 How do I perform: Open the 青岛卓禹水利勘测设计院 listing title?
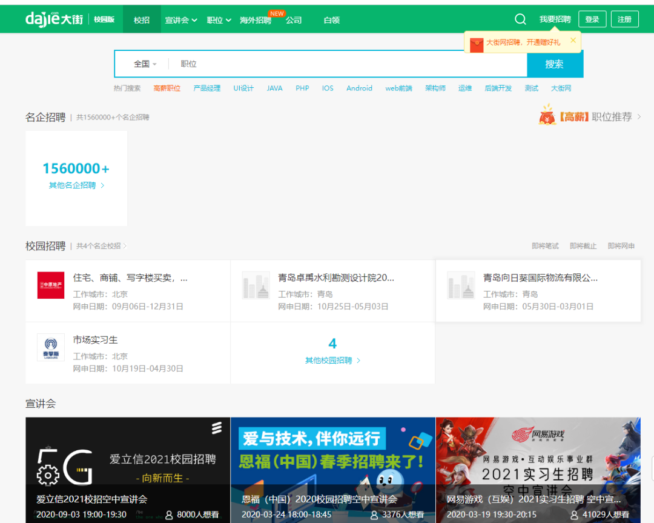[x=336, y=278]
